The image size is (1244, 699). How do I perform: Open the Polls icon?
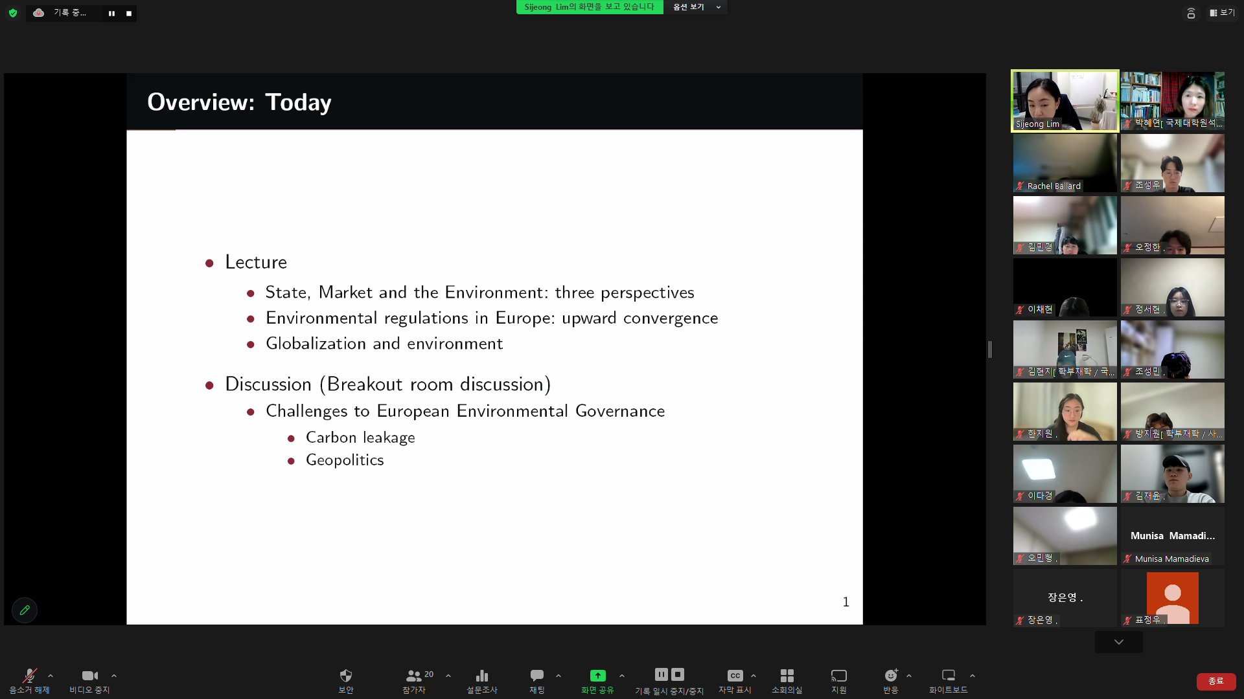[481, 676]
